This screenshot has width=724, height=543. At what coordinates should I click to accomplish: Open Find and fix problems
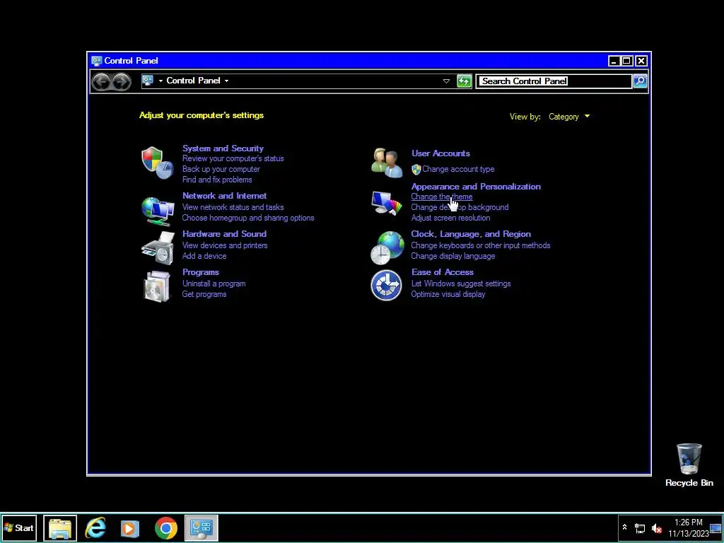(217, 180)
